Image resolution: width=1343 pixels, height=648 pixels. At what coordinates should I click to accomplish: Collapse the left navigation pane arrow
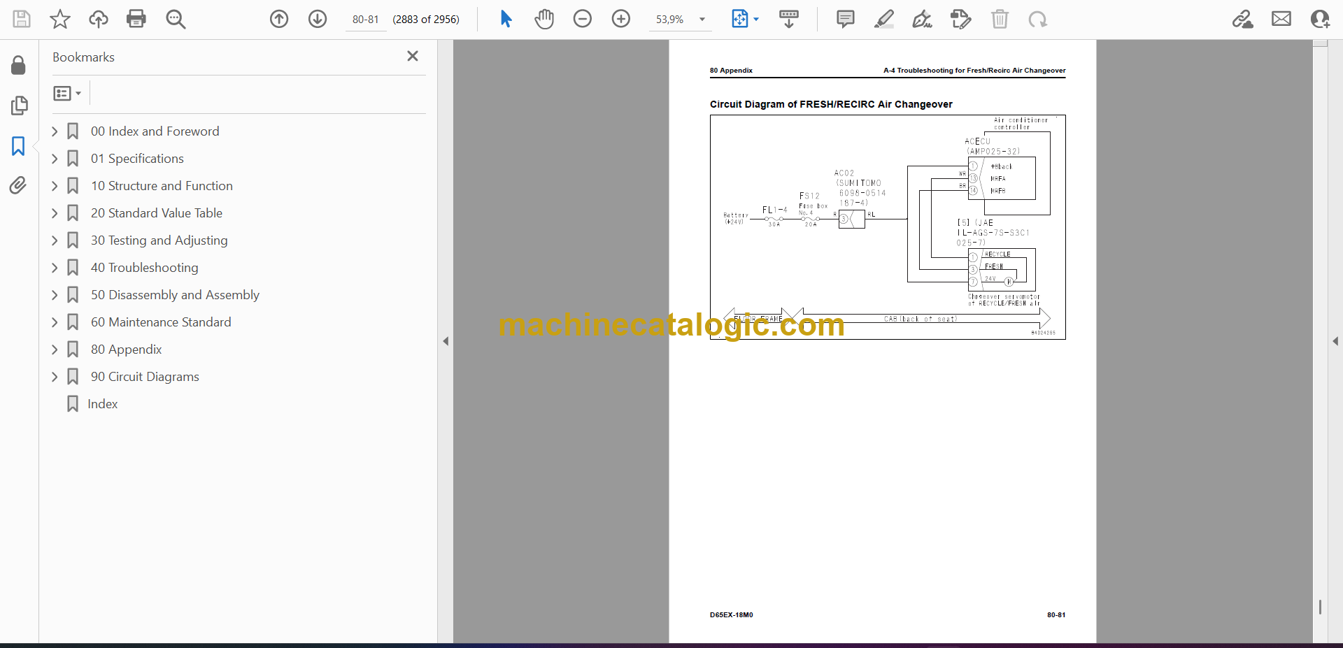(x=446, y=341)
